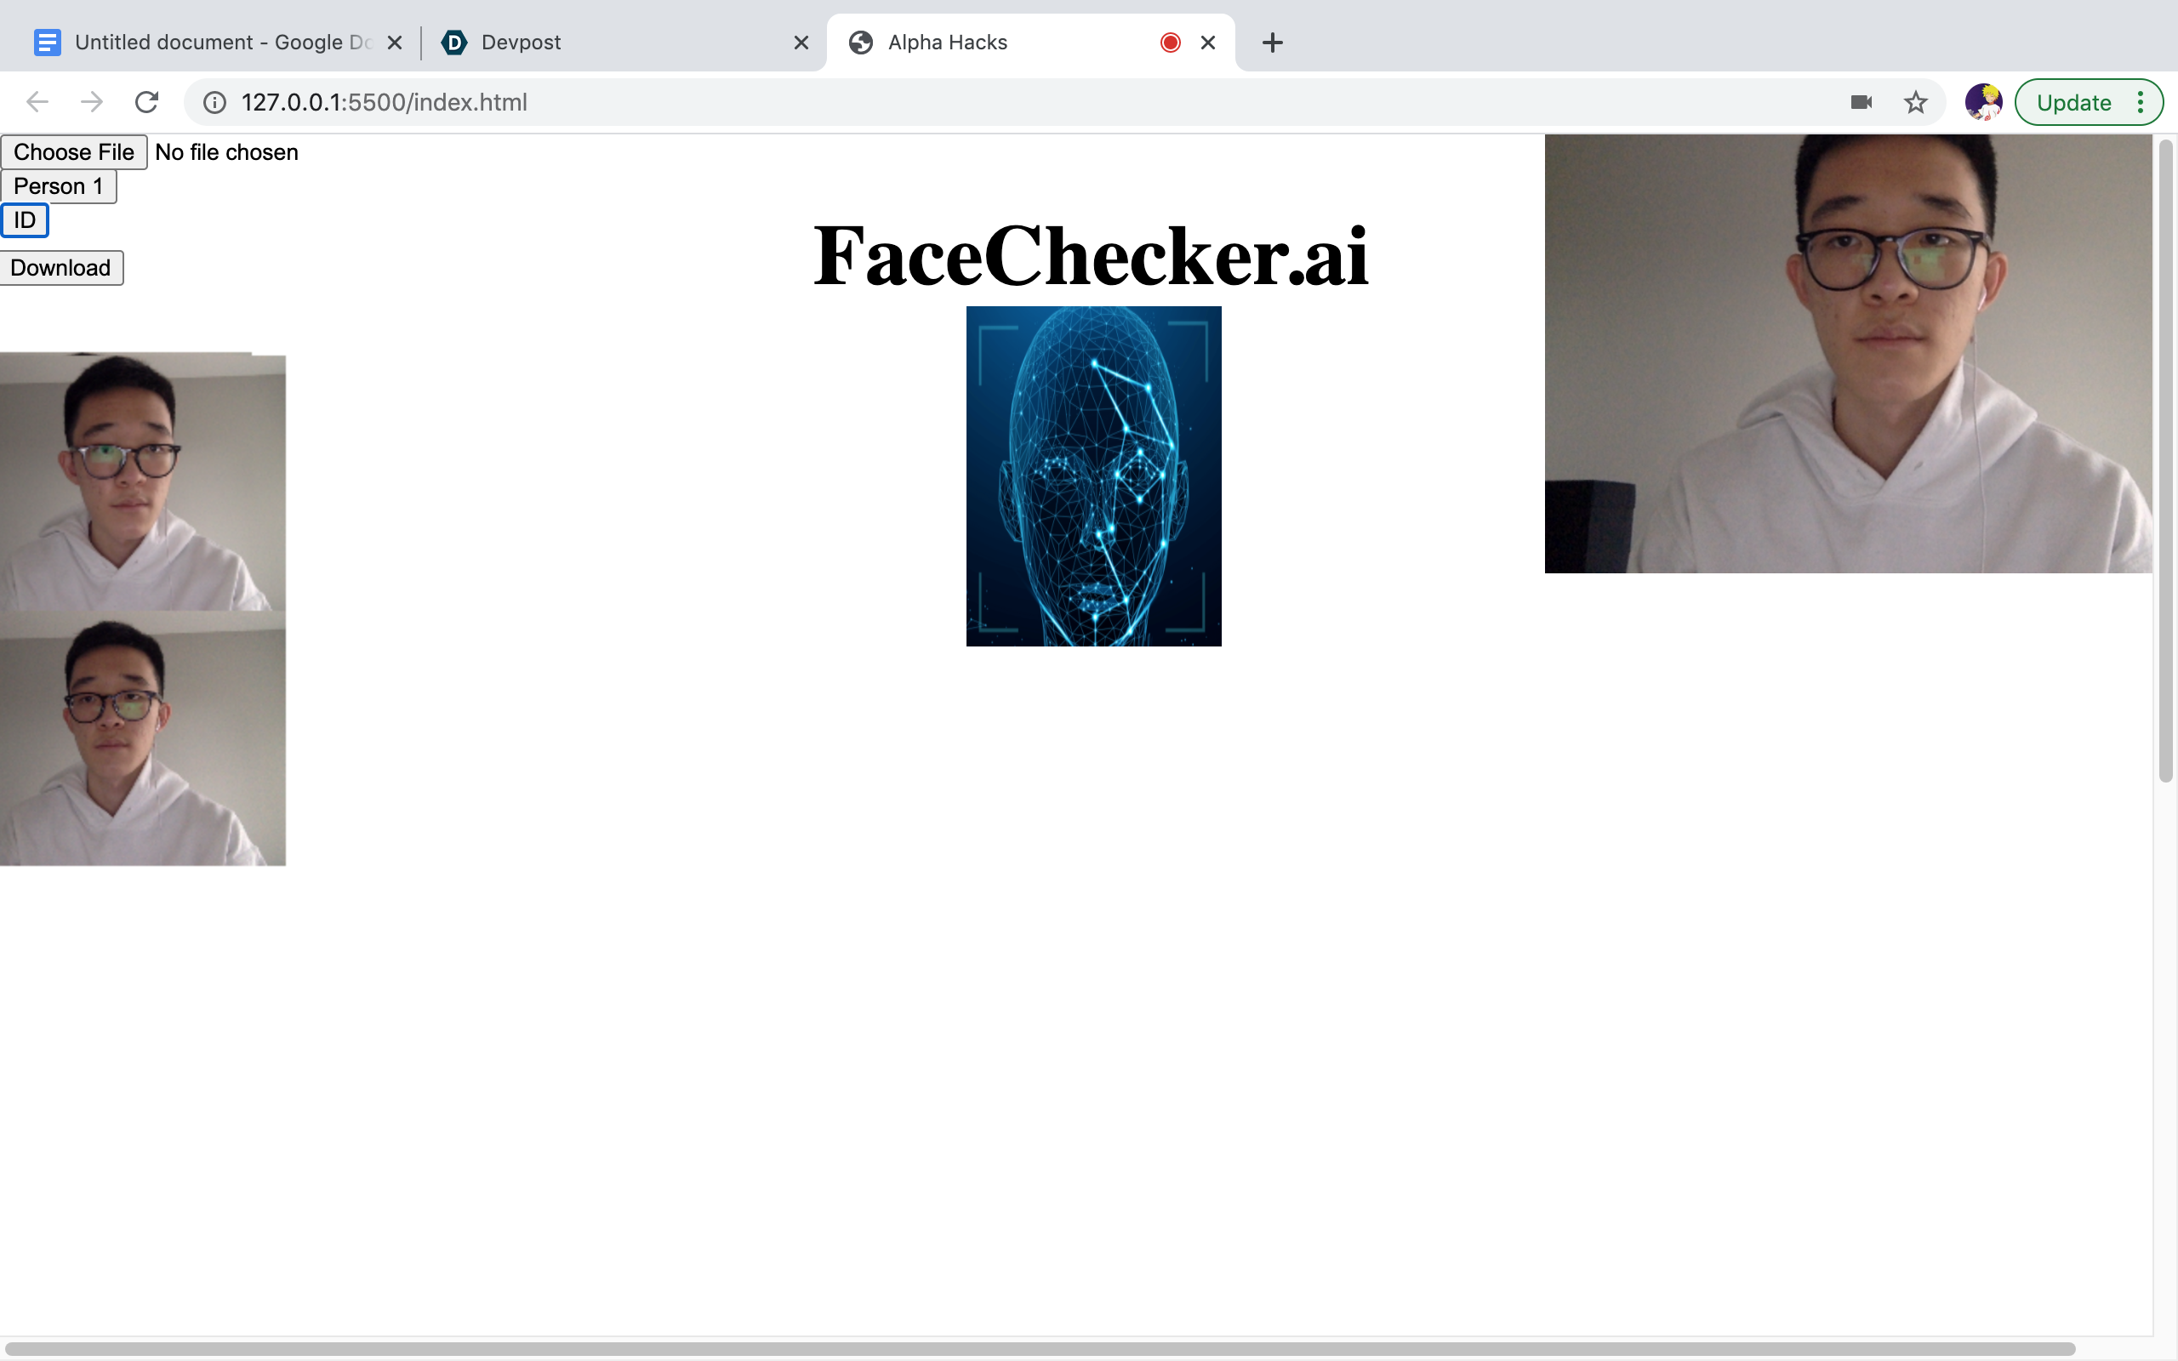Viewport: 2178px width, 1361px height.
Task: Bookmark page with the star icon
Action: tap(1915, 102)
